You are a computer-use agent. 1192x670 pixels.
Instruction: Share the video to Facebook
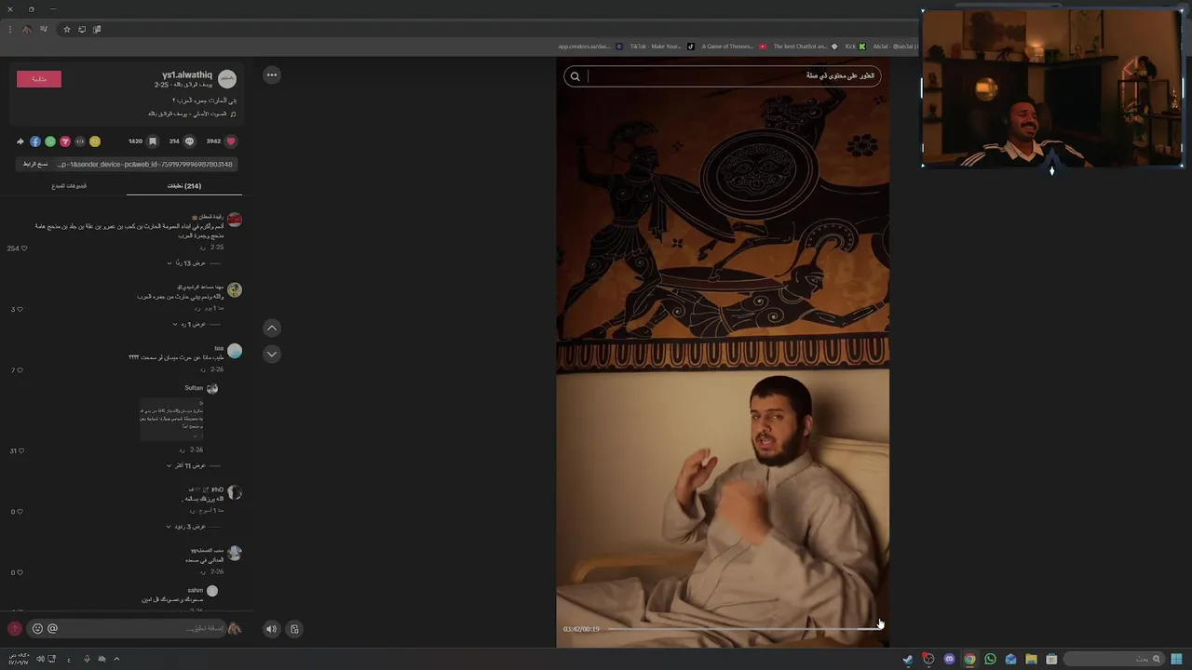(35, 141)
